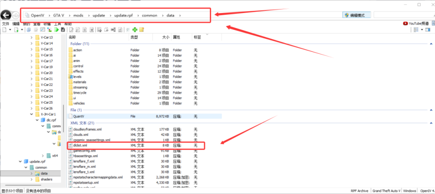Select V-Car26 in the tree
Viewport: 435px width, 194px height.
coord(47,108)
